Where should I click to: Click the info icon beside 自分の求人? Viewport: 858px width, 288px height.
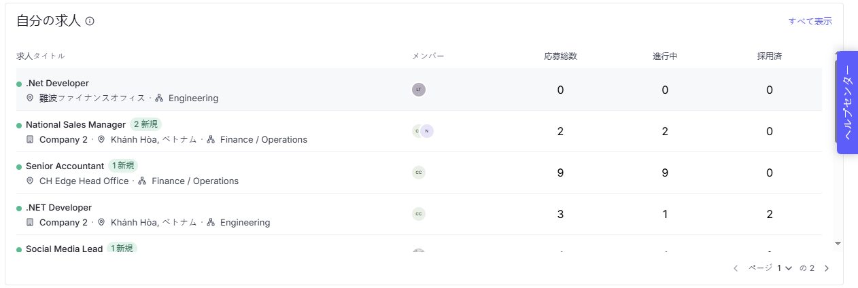point(90,21)
